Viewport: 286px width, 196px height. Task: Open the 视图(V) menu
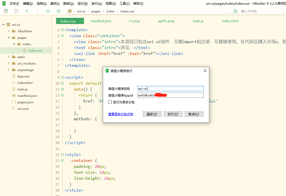pyautogui.click(x=111, y=3)
